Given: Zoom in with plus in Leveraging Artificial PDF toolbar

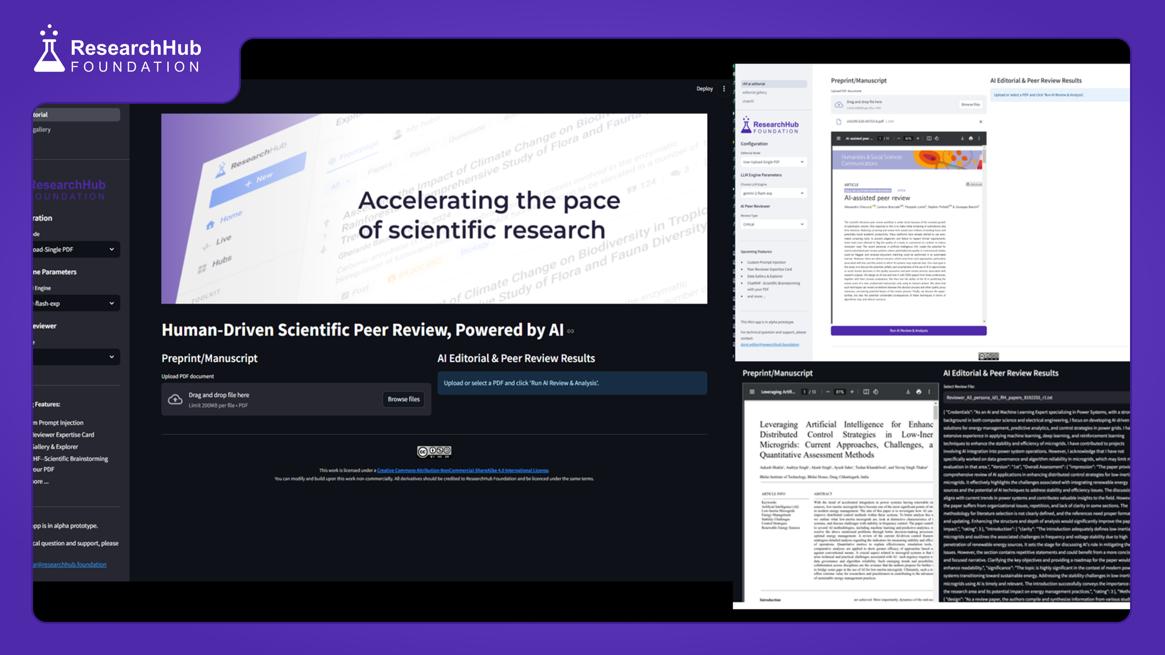Looking at the screenshot, I should pos(852,392).
